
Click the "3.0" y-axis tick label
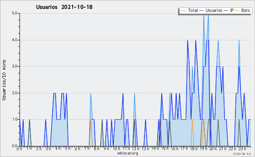point(14,66)
